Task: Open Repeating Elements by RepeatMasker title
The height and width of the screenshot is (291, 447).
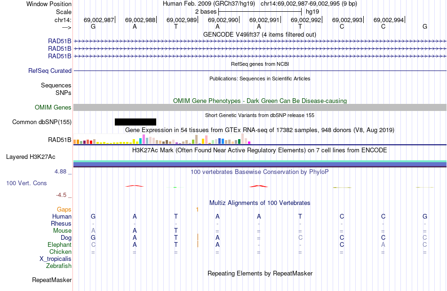Action: pyautogui.click(x=260, y=273)
